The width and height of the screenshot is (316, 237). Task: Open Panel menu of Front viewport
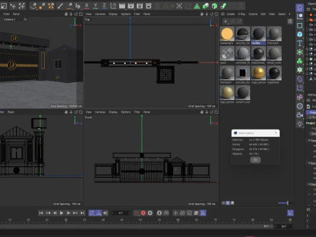coord(147,112)
